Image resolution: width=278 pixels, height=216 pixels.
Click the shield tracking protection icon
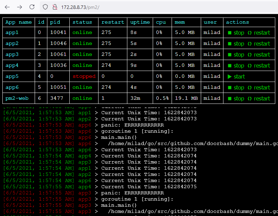45,7
